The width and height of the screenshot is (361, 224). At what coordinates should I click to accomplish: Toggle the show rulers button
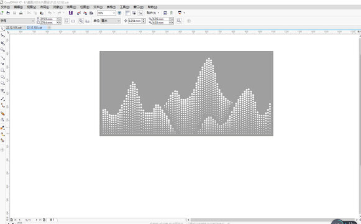[127, 13]
